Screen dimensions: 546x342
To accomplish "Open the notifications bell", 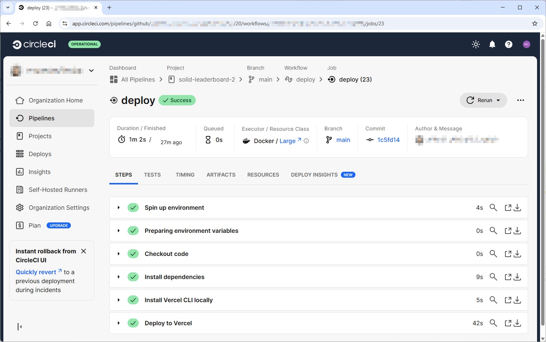I will (x=492, y=44).
